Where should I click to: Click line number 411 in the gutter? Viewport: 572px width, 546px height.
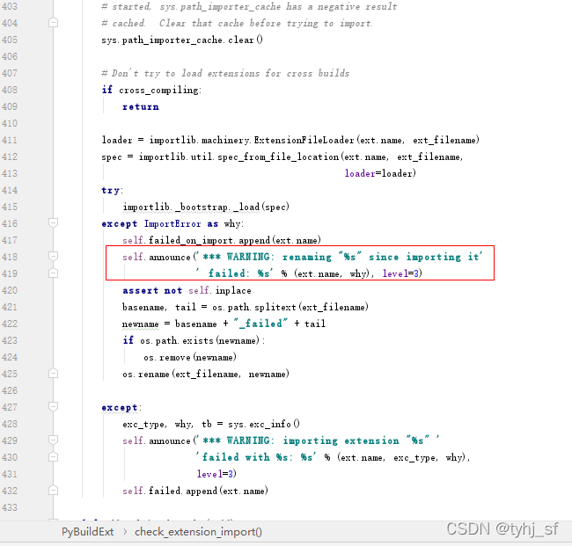(10, 140)
